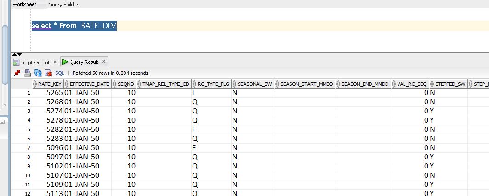The width and height of the screenshot is (489, 196).
Task: Click the refresh results icon
Action: pos(38,73)
